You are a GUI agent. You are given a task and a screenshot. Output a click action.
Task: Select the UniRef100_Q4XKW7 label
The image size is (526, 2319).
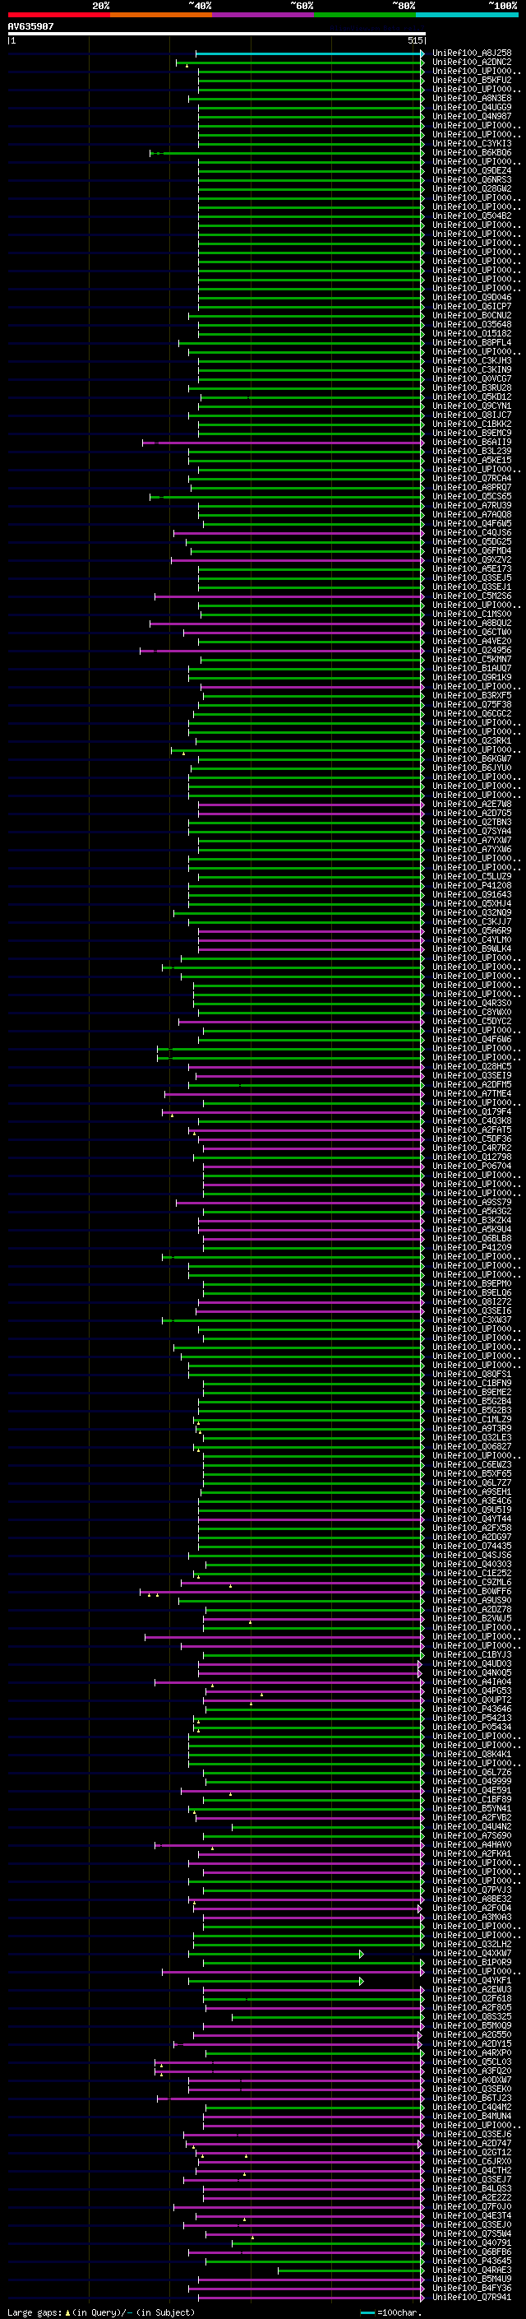pos(471,1954)
